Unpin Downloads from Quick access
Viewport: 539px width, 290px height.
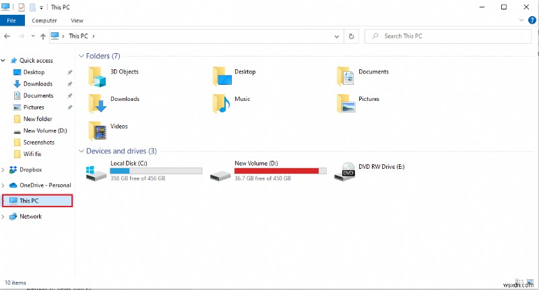(70, 84)
